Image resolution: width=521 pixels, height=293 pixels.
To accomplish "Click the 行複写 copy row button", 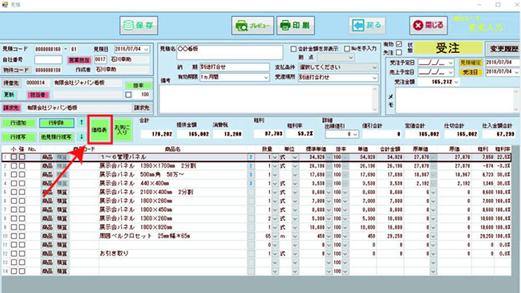I will point(18,136).
